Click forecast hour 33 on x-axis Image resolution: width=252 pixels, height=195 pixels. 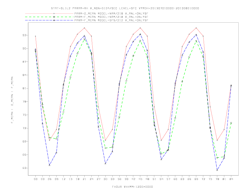tap(112, 179)
